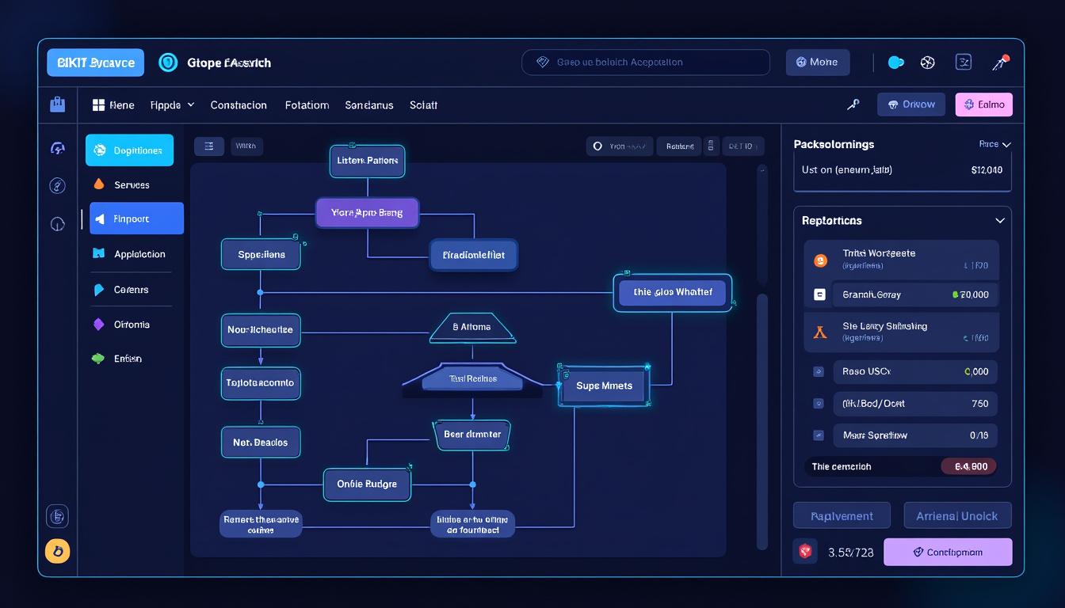
Task: Toggle the checkbox beside Mare Sorefrew
Action: coord(819,435)
